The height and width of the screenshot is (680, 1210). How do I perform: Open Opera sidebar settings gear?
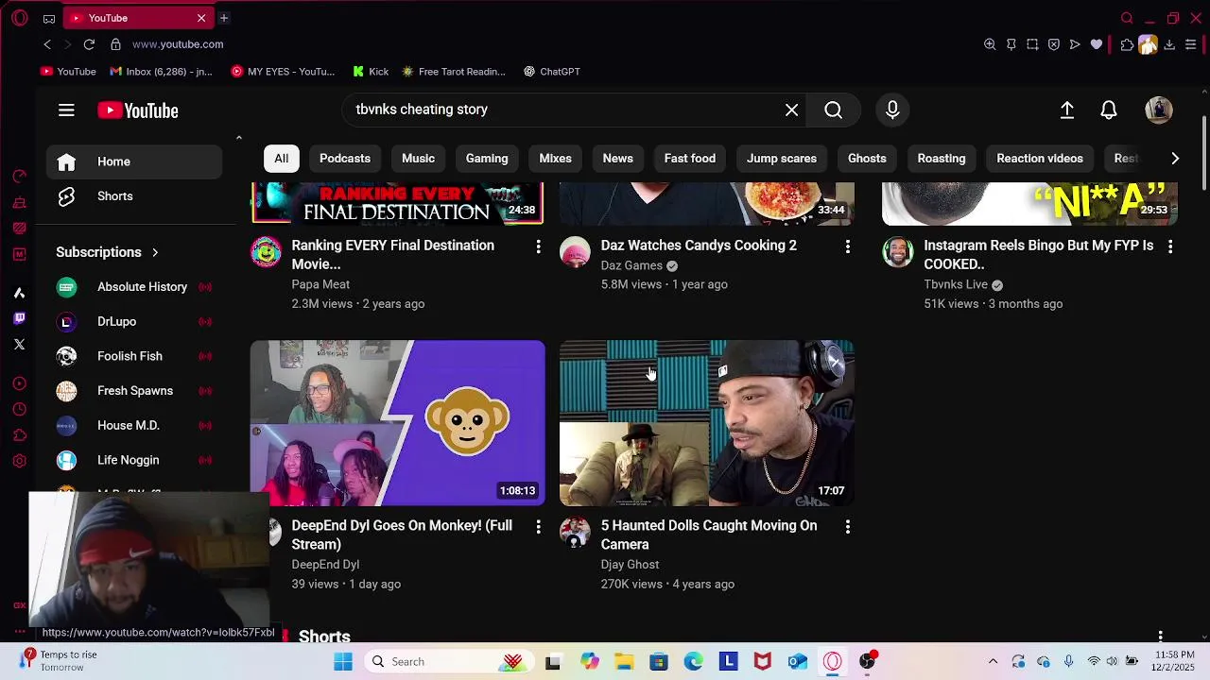click(x=19, y=461)
